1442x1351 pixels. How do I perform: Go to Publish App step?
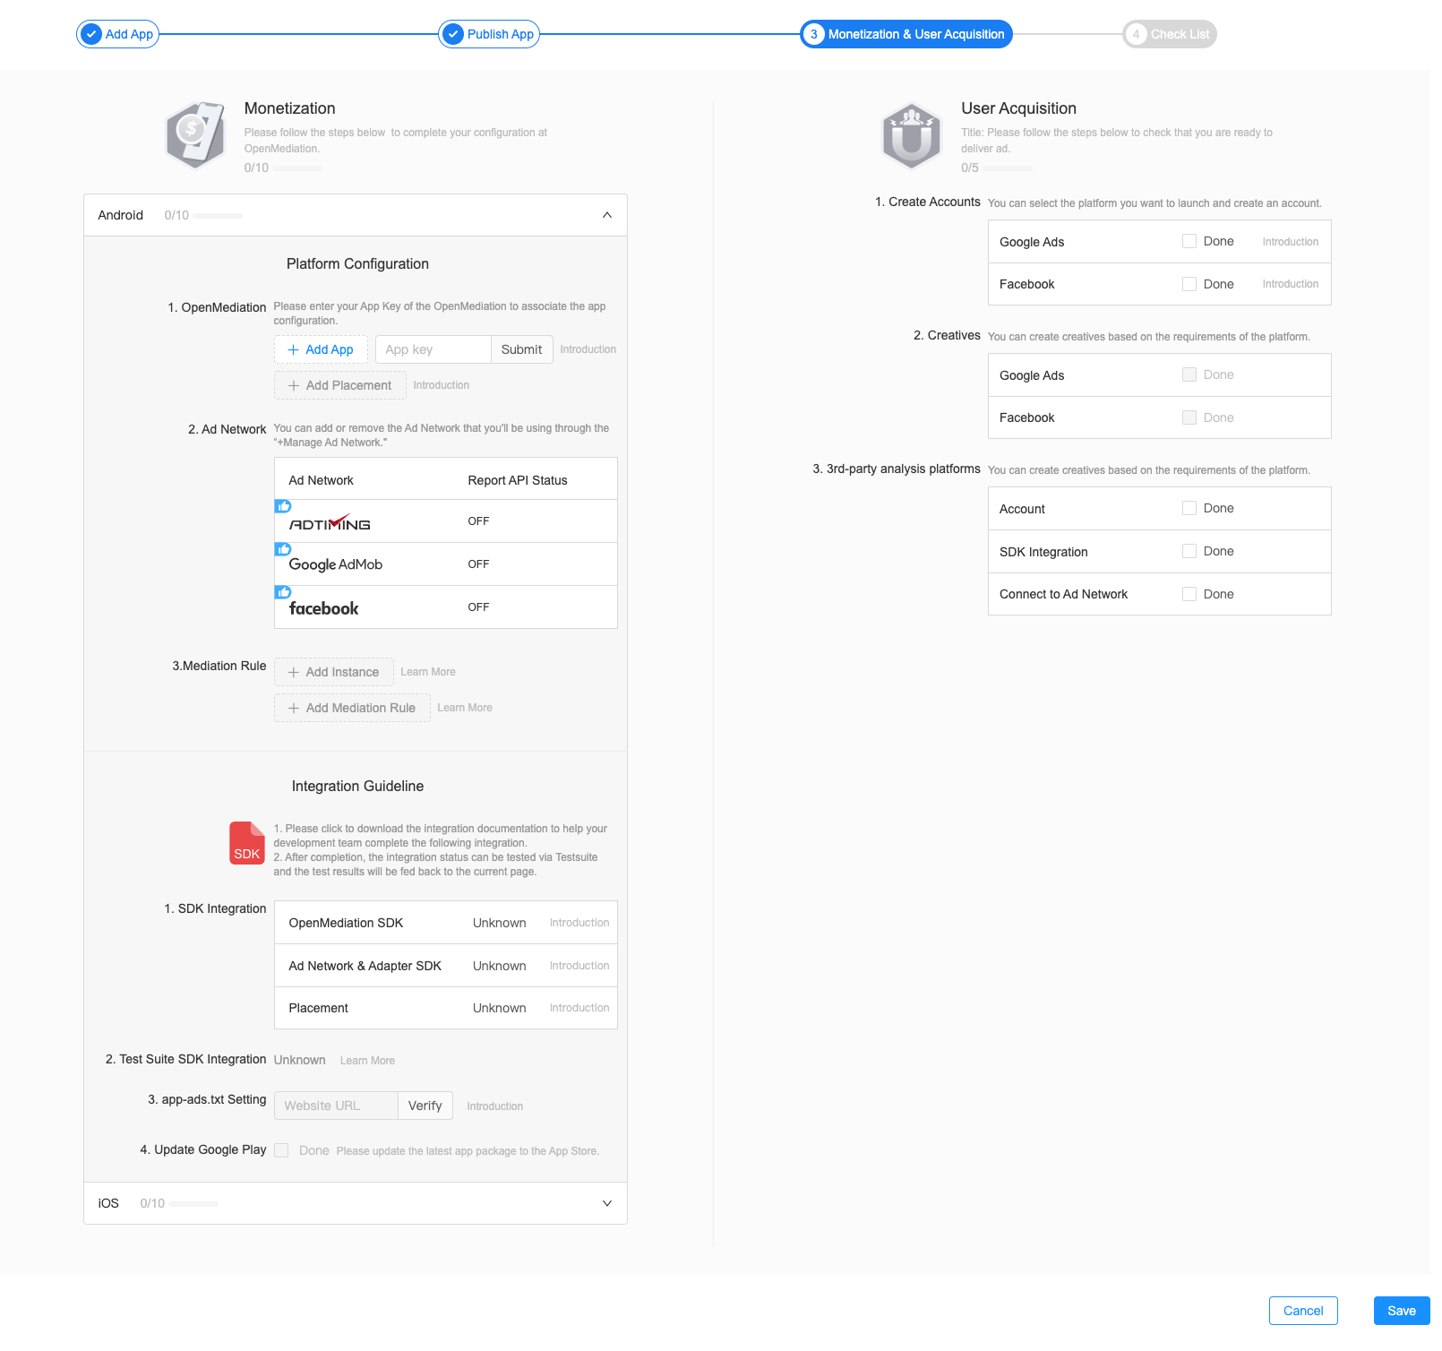[489, 34]
